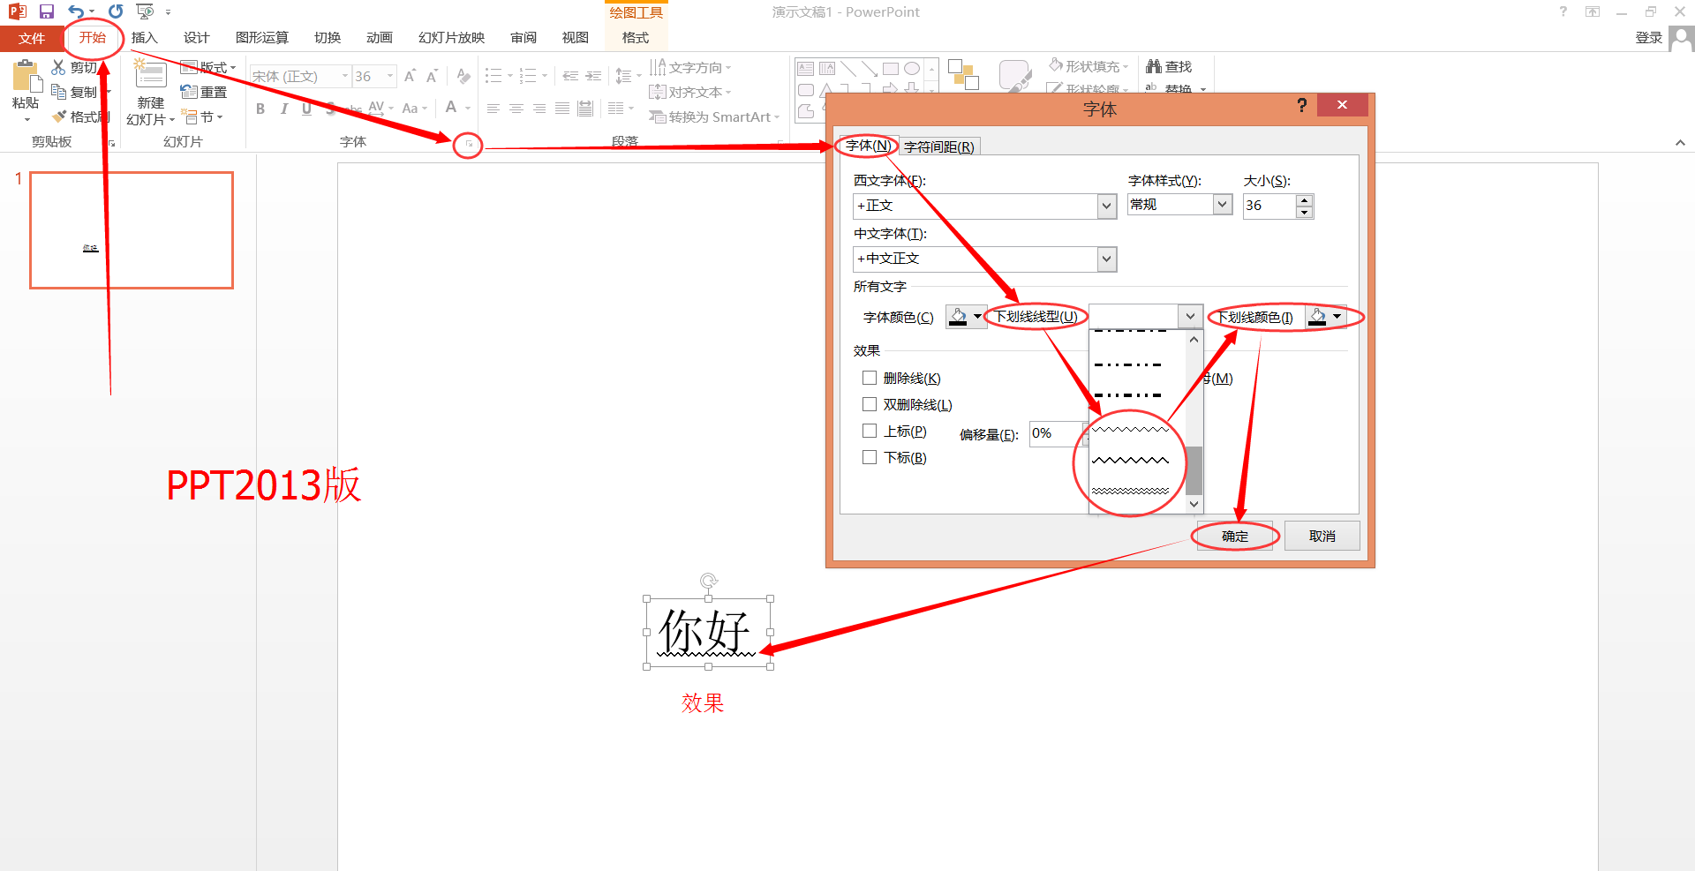
Task: Open ribbon font size 36 dropdown
Action: point(390,76)
